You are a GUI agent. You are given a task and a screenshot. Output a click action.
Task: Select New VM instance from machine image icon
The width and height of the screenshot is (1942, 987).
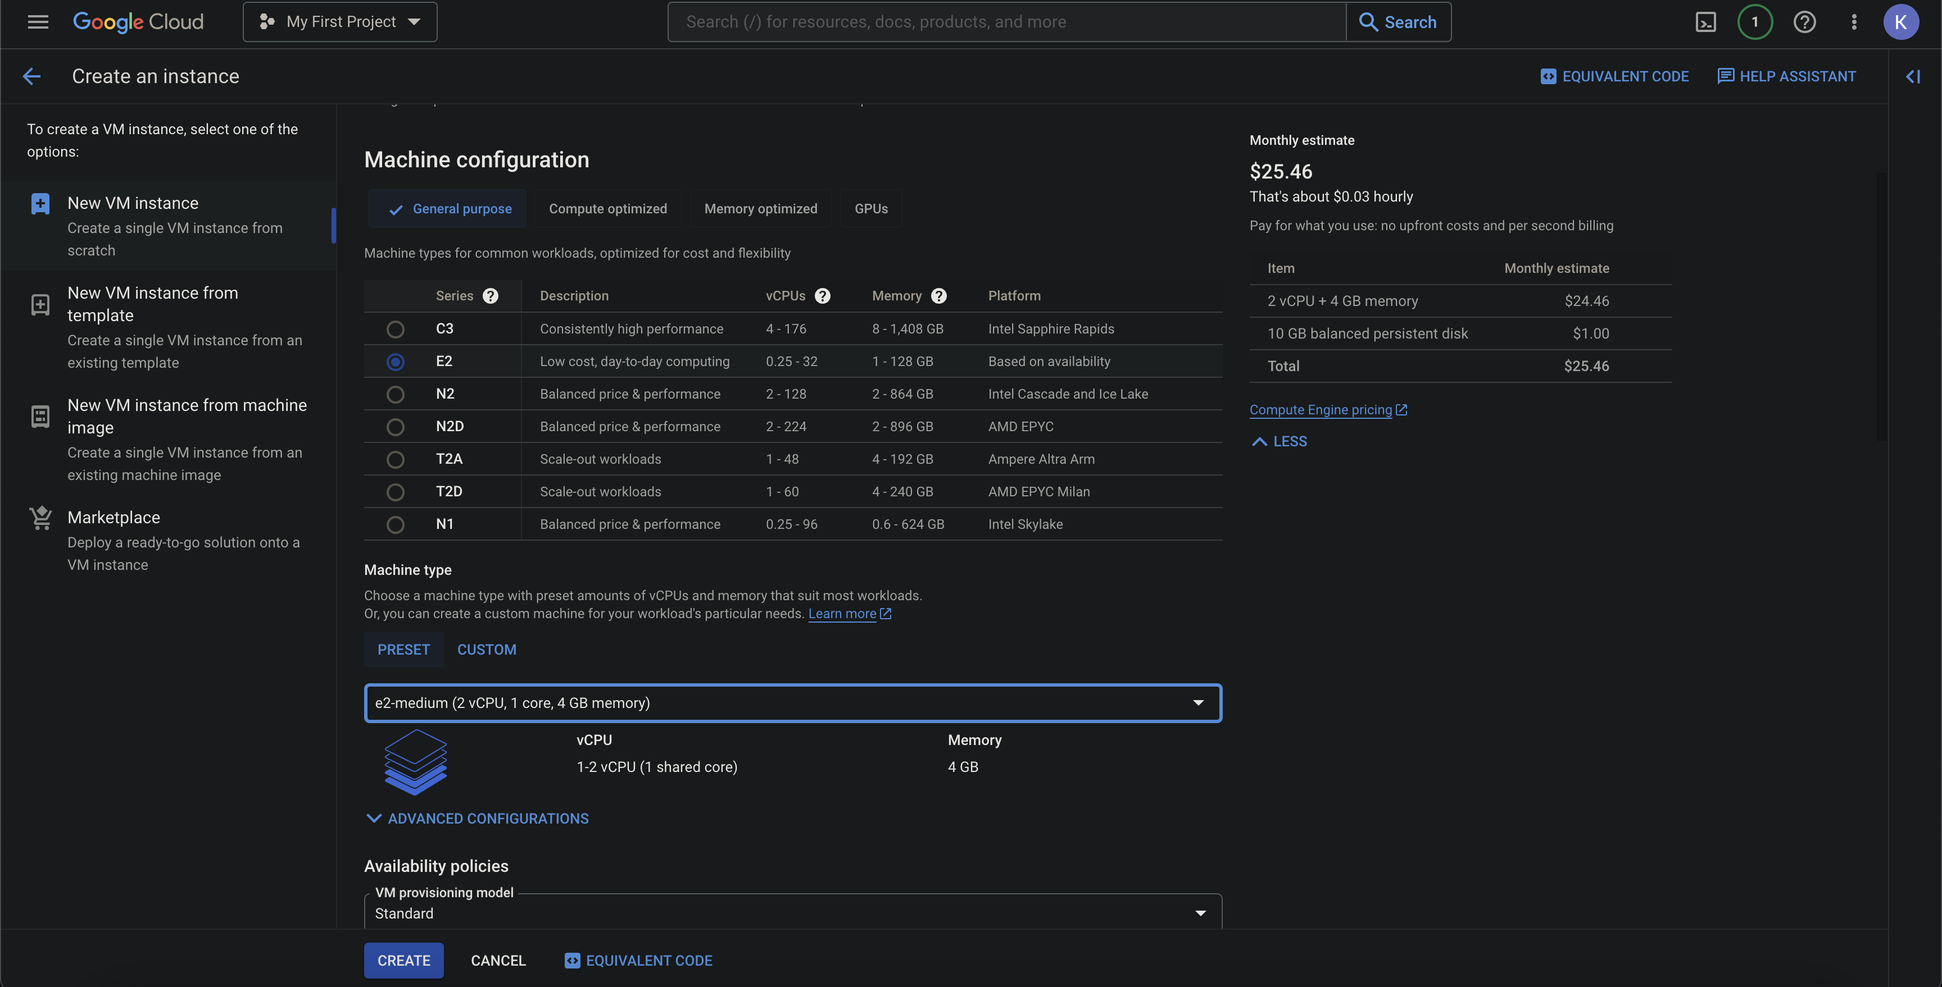coord(40,417)
